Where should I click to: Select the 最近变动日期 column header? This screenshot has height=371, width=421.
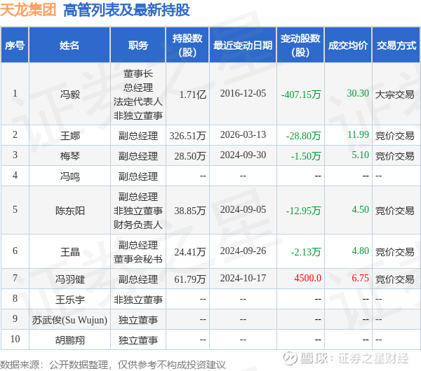(x=243, y=45)
